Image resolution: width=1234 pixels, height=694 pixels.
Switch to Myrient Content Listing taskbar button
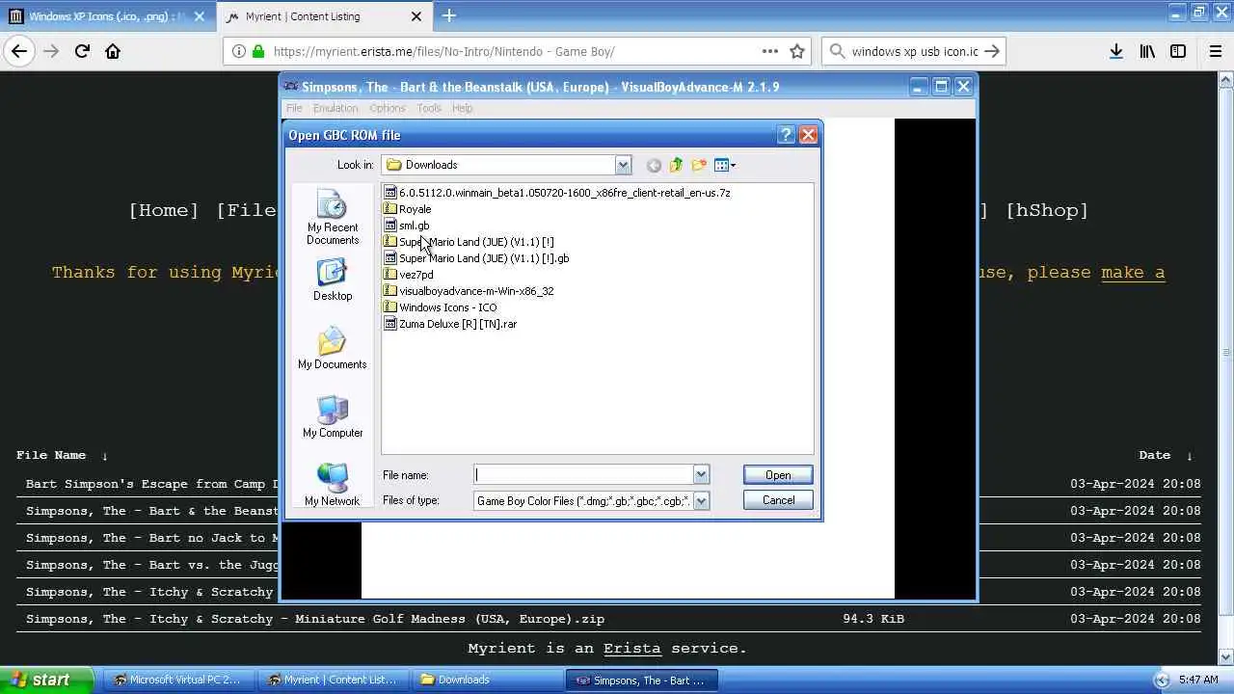pyautogui.click(x=332, y=680)
